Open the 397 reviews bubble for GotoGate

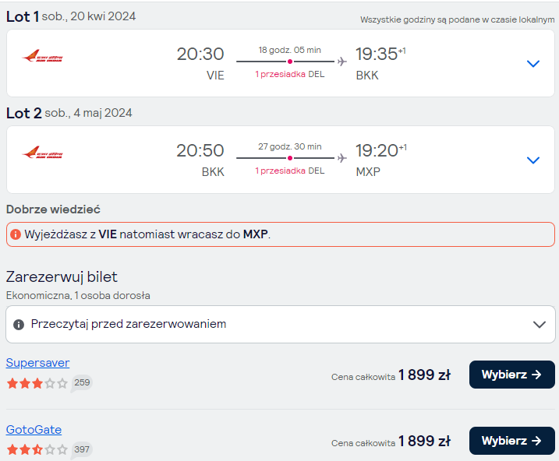[82, 449]
